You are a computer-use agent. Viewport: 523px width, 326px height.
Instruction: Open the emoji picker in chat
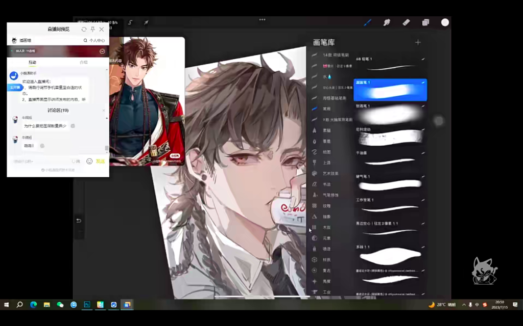click(x=89, y=161)
